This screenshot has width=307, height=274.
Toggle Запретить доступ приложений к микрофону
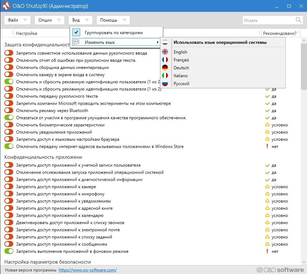pos(9,194)
